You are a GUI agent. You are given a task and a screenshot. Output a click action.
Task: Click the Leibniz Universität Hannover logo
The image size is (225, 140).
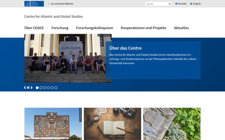34,4
